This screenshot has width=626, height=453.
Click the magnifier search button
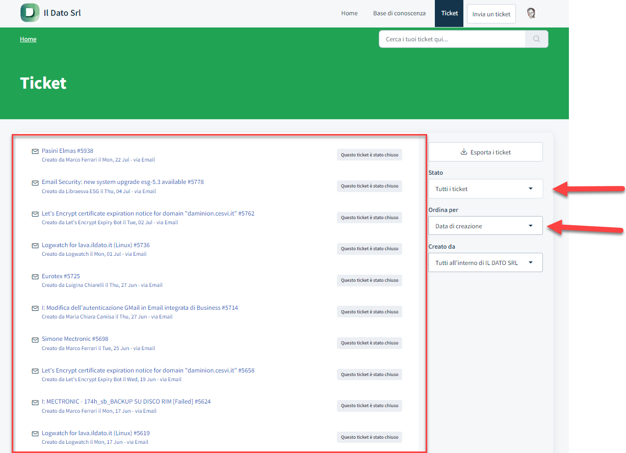click(536, 39)
